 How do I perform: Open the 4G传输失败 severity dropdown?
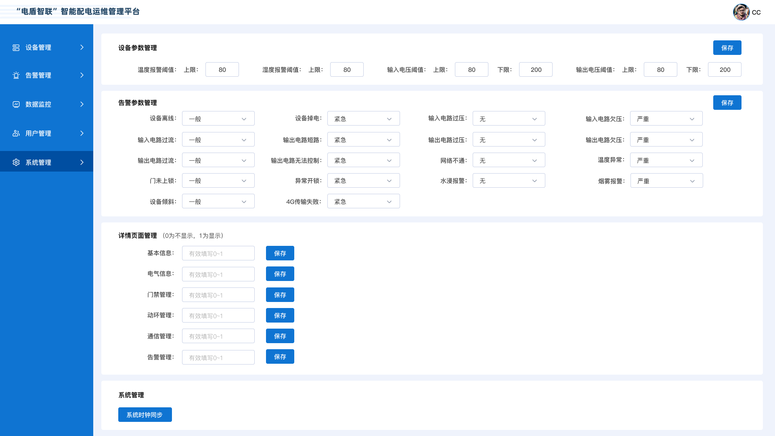(x=363, y=201)
